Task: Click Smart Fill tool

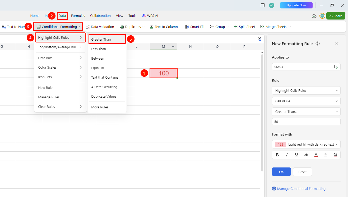Action: click(194, 27)
